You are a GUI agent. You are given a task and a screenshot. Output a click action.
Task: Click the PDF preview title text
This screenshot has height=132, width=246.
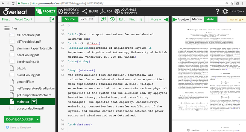pyautogui.click(x=209, y=30)
